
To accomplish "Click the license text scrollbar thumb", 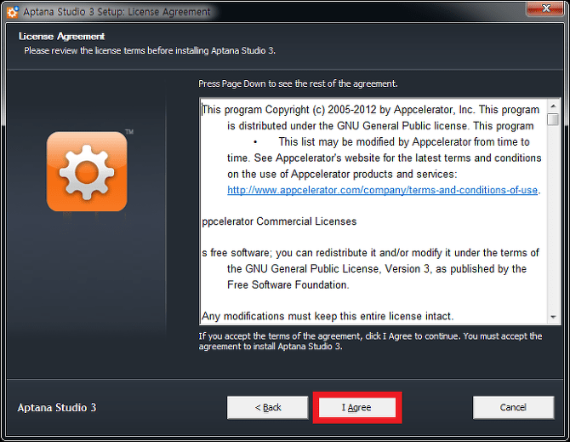I will pos(553,120).
